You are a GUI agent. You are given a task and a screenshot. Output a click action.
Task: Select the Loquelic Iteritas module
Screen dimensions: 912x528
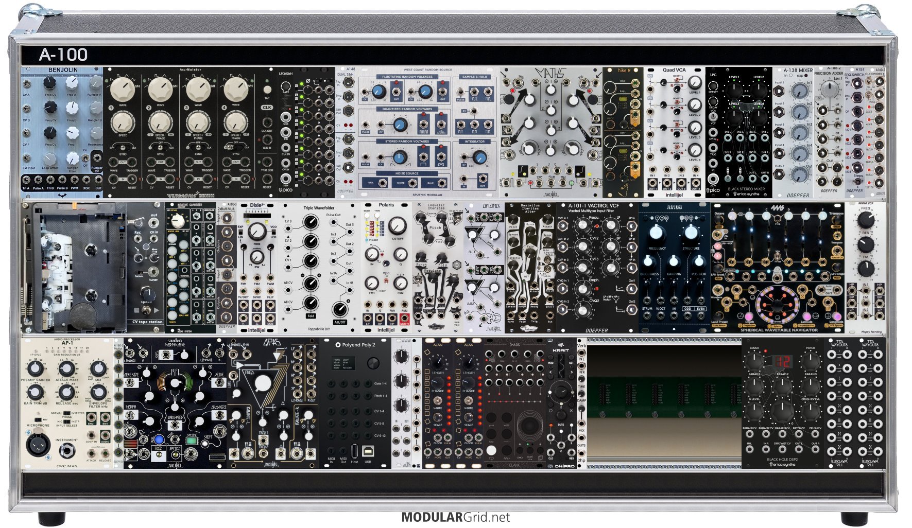pyautogui.click(x=439, y=267)
